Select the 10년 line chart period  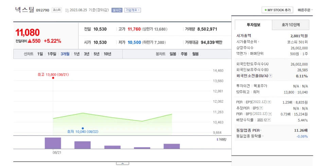click(x=107, y=54)
